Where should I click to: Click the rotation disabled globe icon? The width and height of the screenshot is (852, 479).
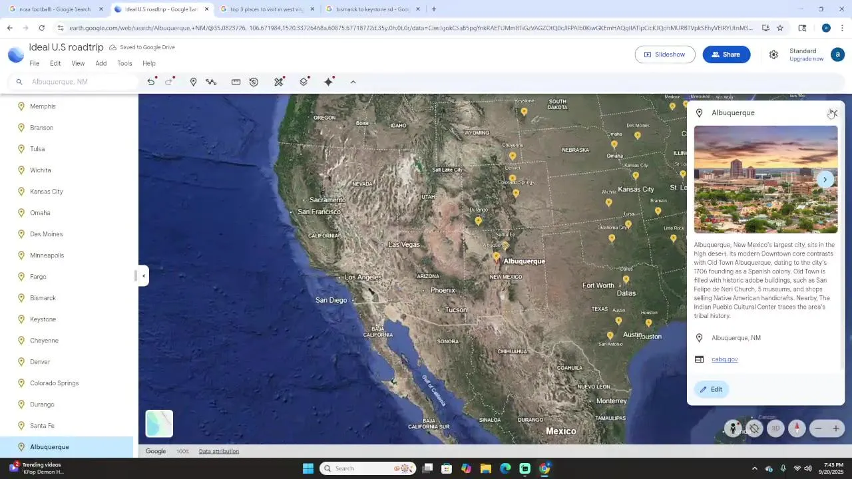tap(754, 428)
